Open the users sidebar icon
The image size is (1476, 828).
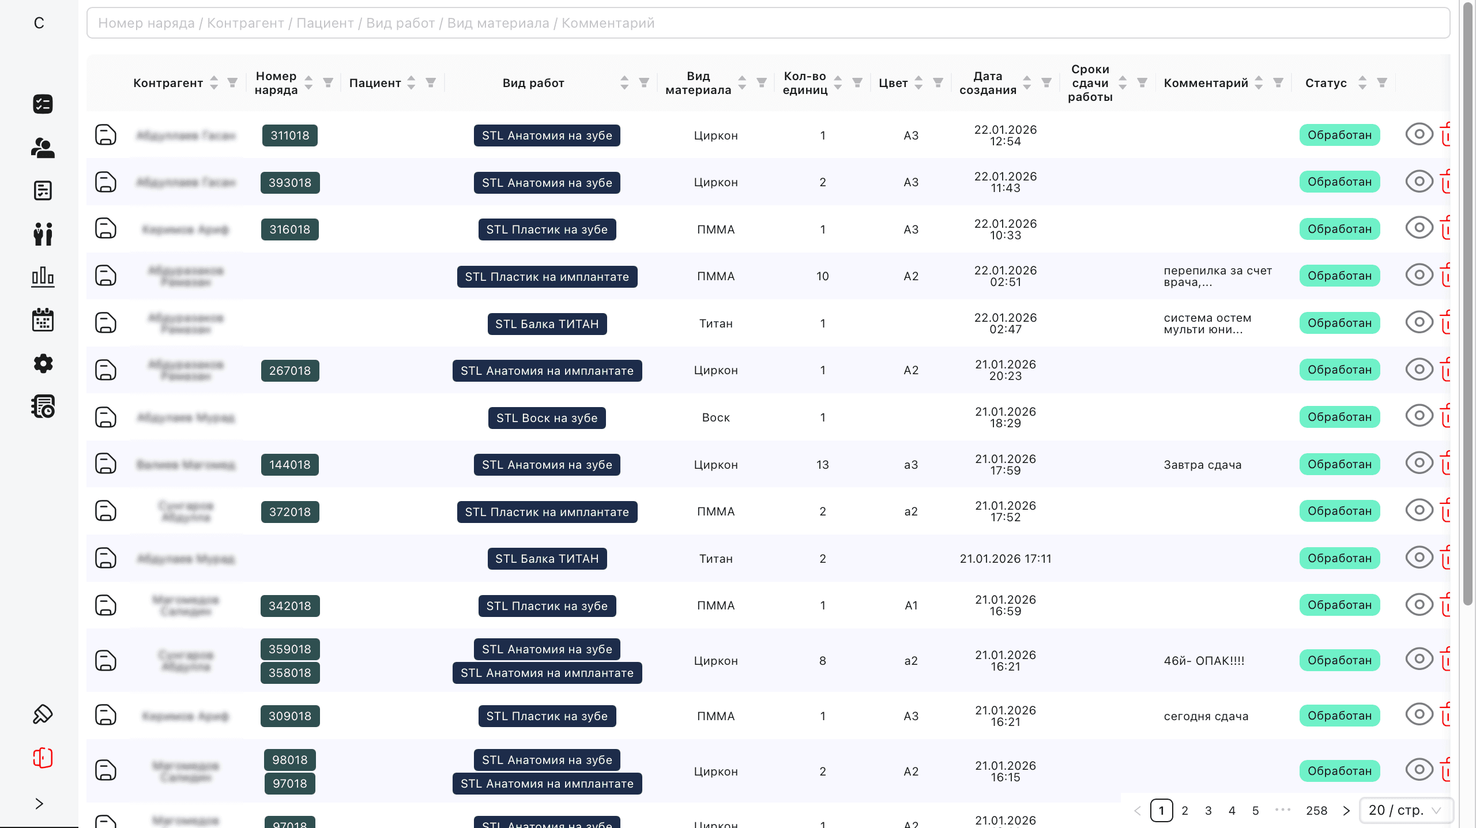pos(43,148)
